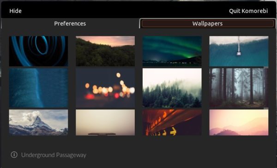
Task: Choose the foggy tall tree trunks wallpaper
Action: tap(239, 88)
